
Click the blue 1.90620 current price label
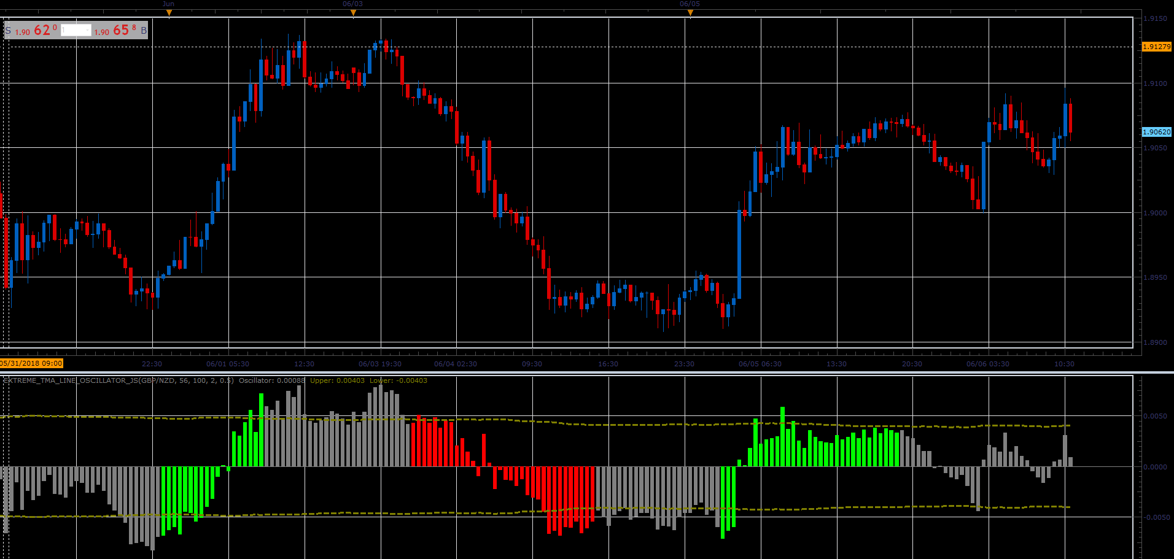point(1157,132)
